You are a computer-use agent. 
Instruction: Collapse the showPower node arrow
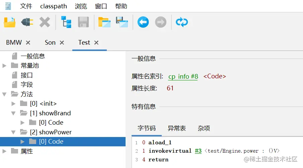point(13,132)
